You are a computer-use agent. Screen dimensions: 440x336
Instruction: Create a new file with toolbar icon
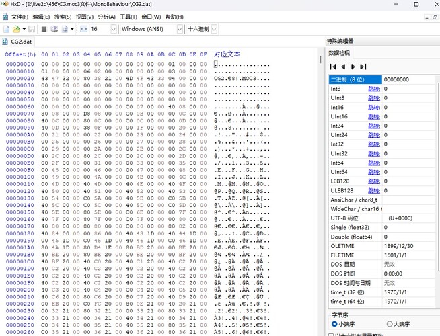click(6, 29)
